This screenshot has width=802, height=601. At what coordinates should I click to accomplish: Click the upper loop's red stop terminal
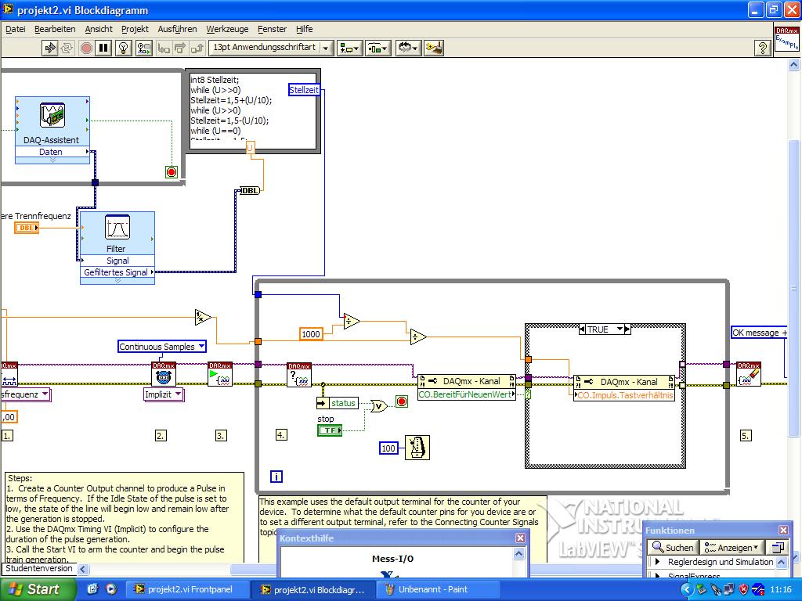click(172, 172)
